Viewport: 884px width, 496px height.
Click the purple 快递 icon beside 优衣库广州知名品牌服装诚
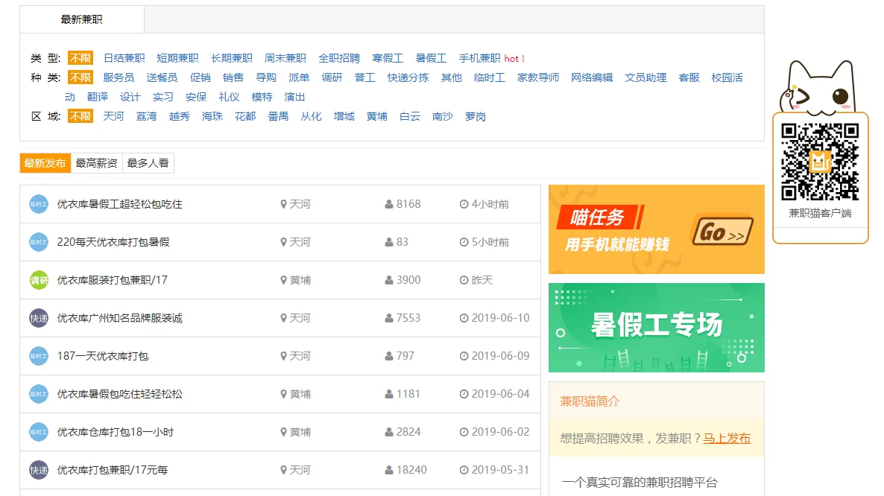tap(38, 317)
